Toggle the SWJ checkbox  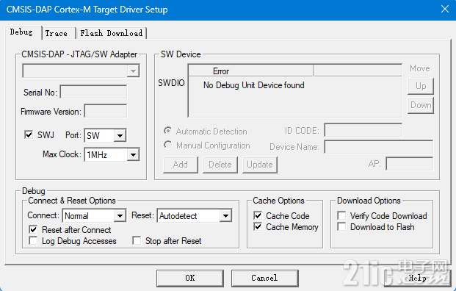tap(29, 134)
